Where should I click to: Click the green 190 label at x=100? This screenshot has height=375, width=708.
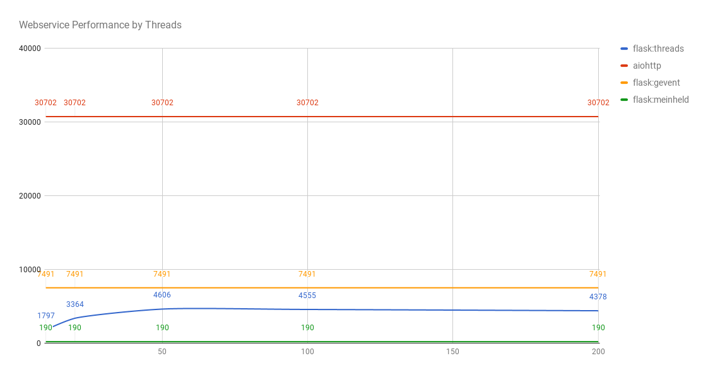(307, 328)
